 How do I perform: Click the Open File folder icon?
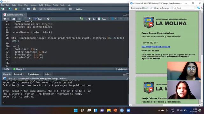(16, 9)
